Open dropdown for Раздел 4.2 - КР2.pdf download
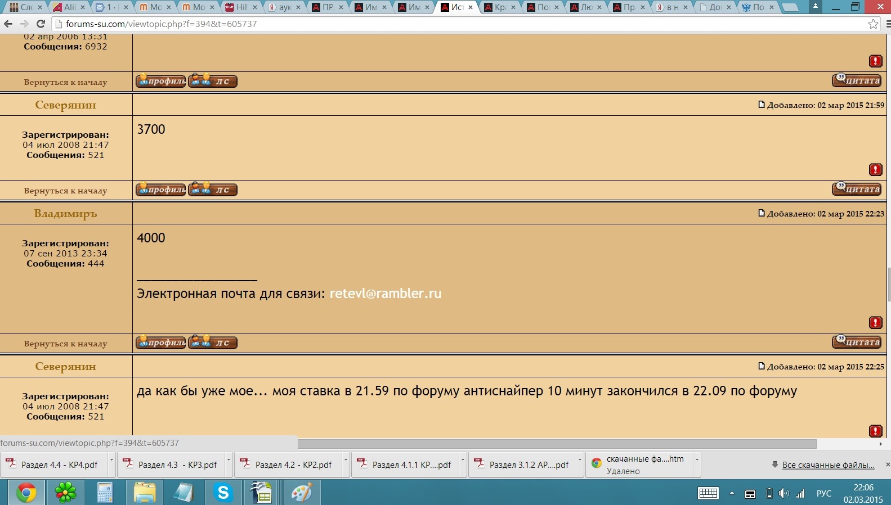Viewport: 891px width, 505px height. (x=346, y=459)
